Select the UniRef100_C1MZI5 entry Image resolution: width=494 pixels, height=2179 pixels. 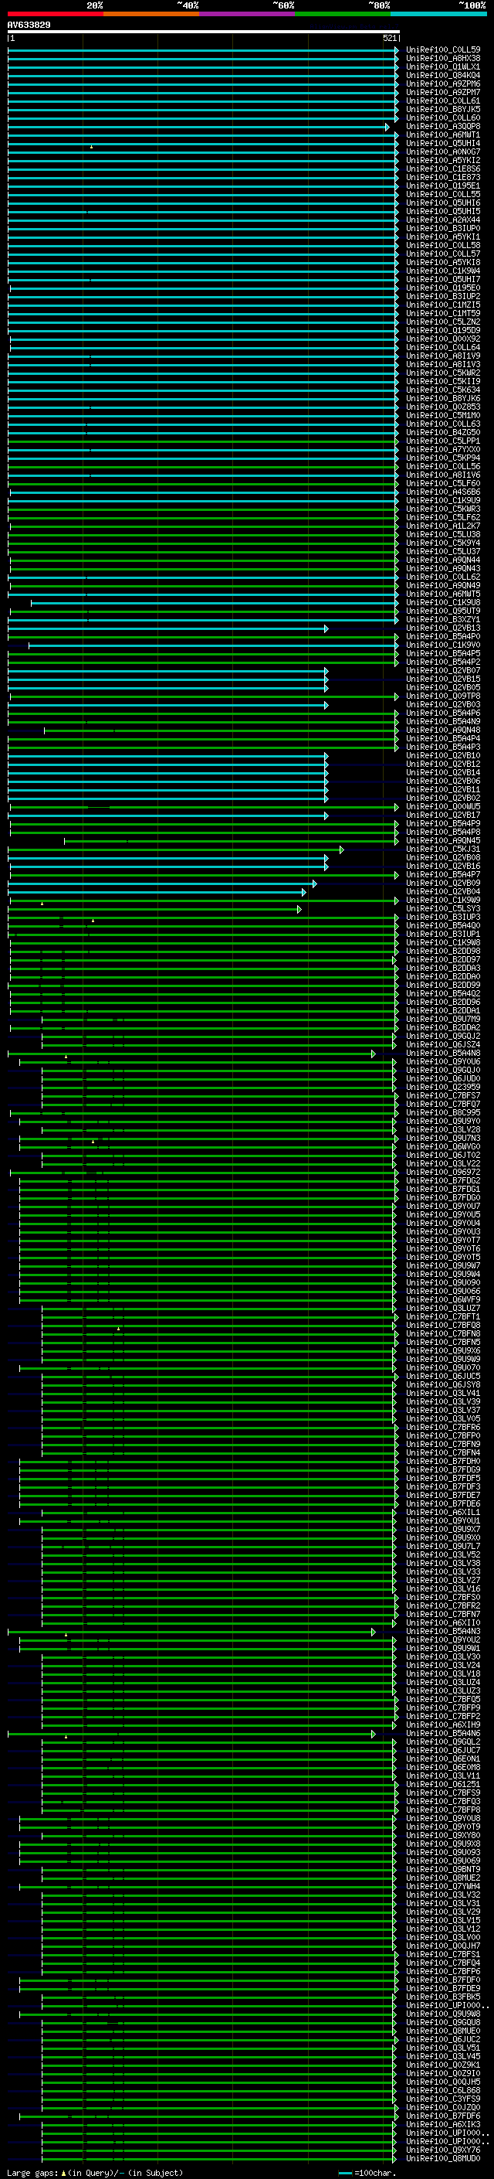pos(442,305)
